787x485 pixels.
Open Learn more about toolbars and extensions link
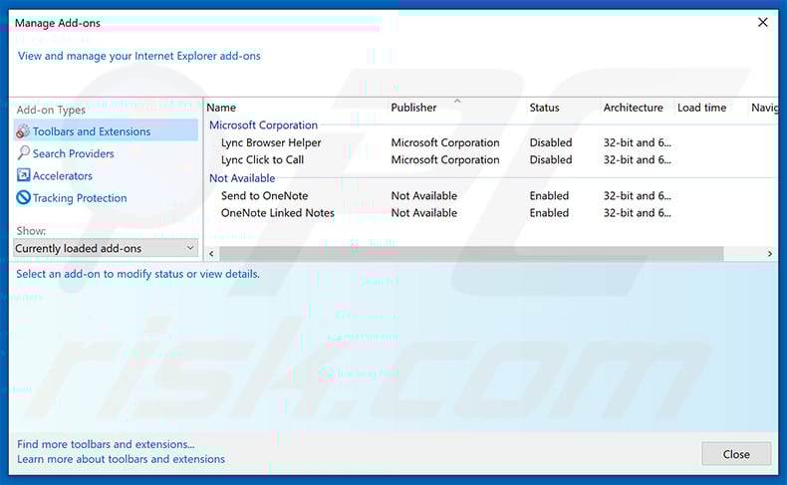point(121,459)
